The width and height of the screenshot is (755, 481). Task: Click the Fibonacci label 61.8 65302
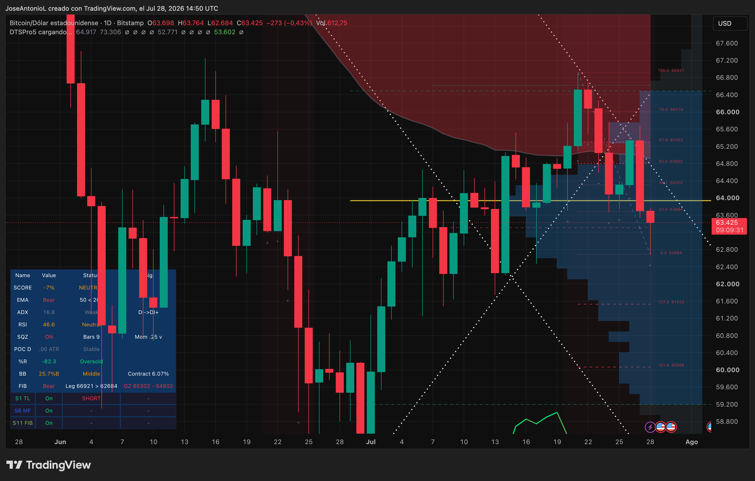point(671,140)
